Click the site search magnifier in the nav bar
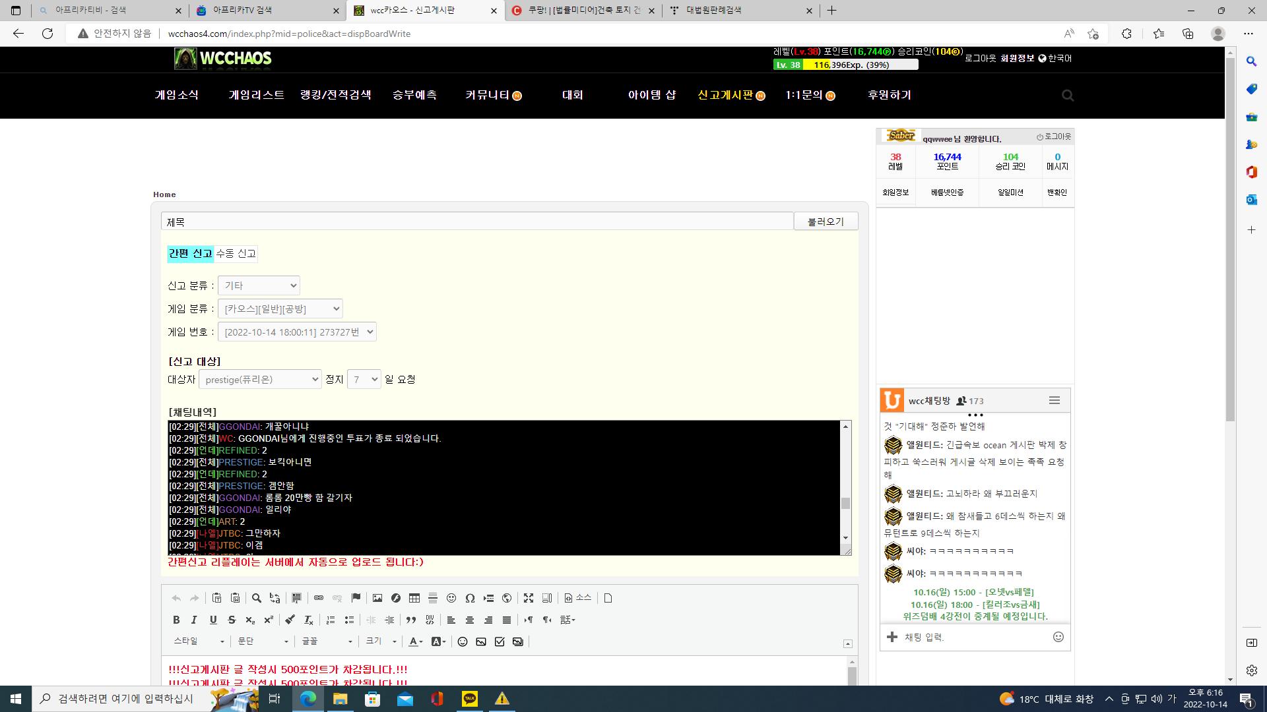Screen dimensions: 1267x712 pos(1068,96)
